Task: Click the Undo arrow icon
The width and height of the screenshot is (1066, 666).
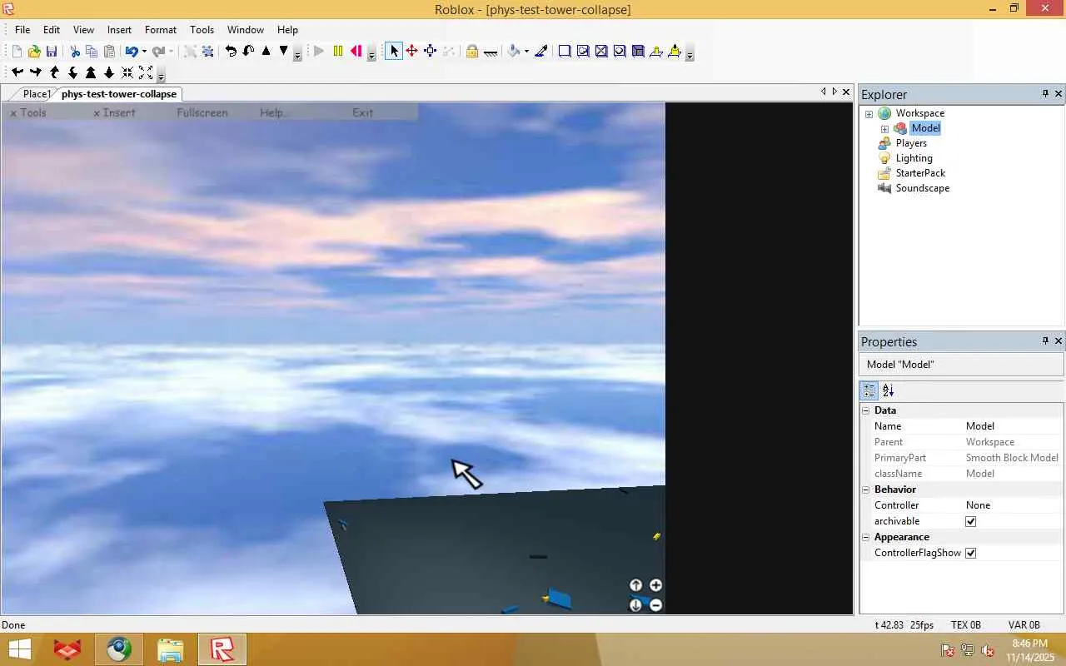Action: 131,52
